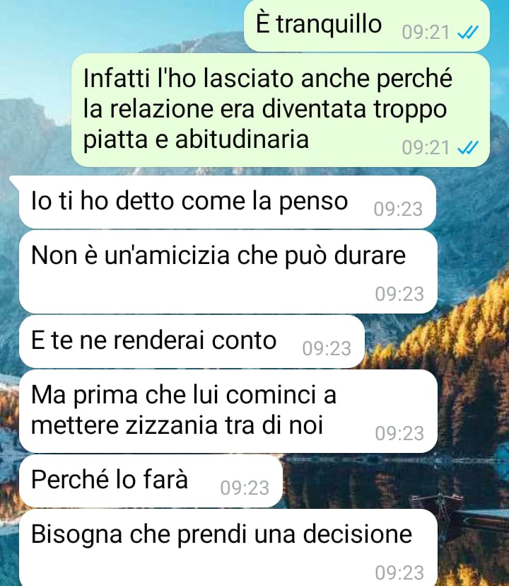Click the 09:21 timestamp on 'È tranquillo'
This screenshot has width=509, height=586.
(x=426, y=33)
